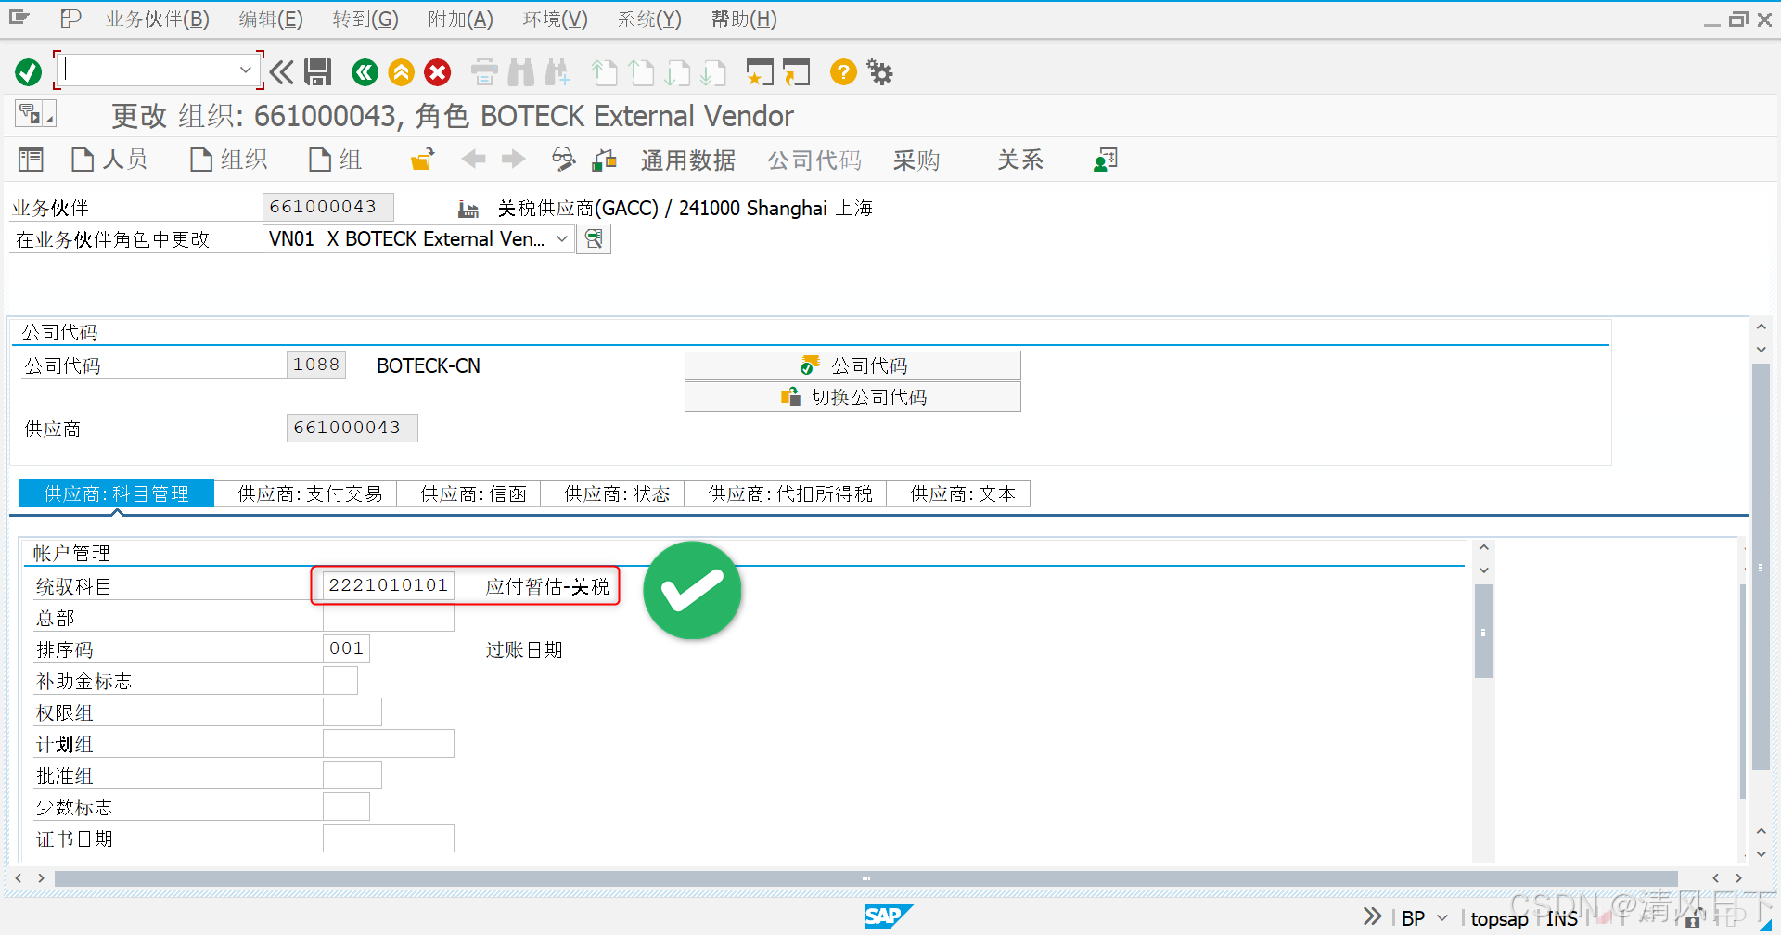Click the Save floppy disk icon
The width and height of the screenshot is (1781, 935).
(x=318, y=72)
